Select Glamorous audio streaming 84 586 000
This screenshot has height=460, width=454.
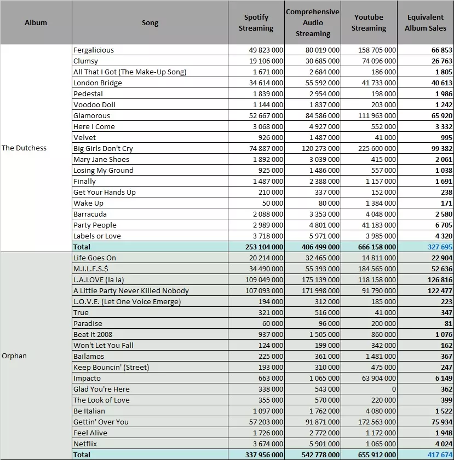coord(313,115)
